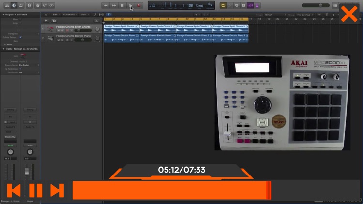Solo the Foreign Cinema Synth Chords track
363x204 pixels.
coord(62,30)
